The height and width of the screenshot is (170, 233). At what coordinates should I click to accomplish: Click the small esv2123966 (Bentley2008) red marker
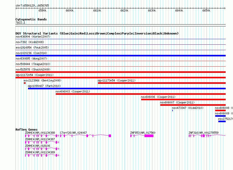click(25, 83)
